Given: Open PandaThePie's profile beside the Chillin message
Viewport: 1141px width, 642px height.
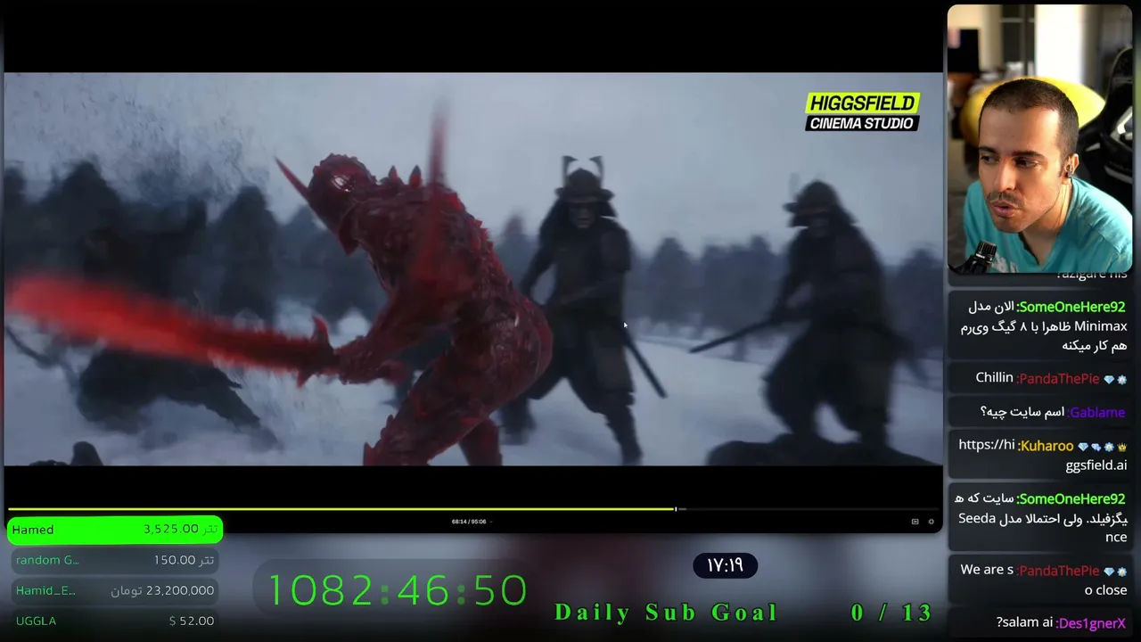Looking at the screenshot, I should click(x=1059, y=379).
